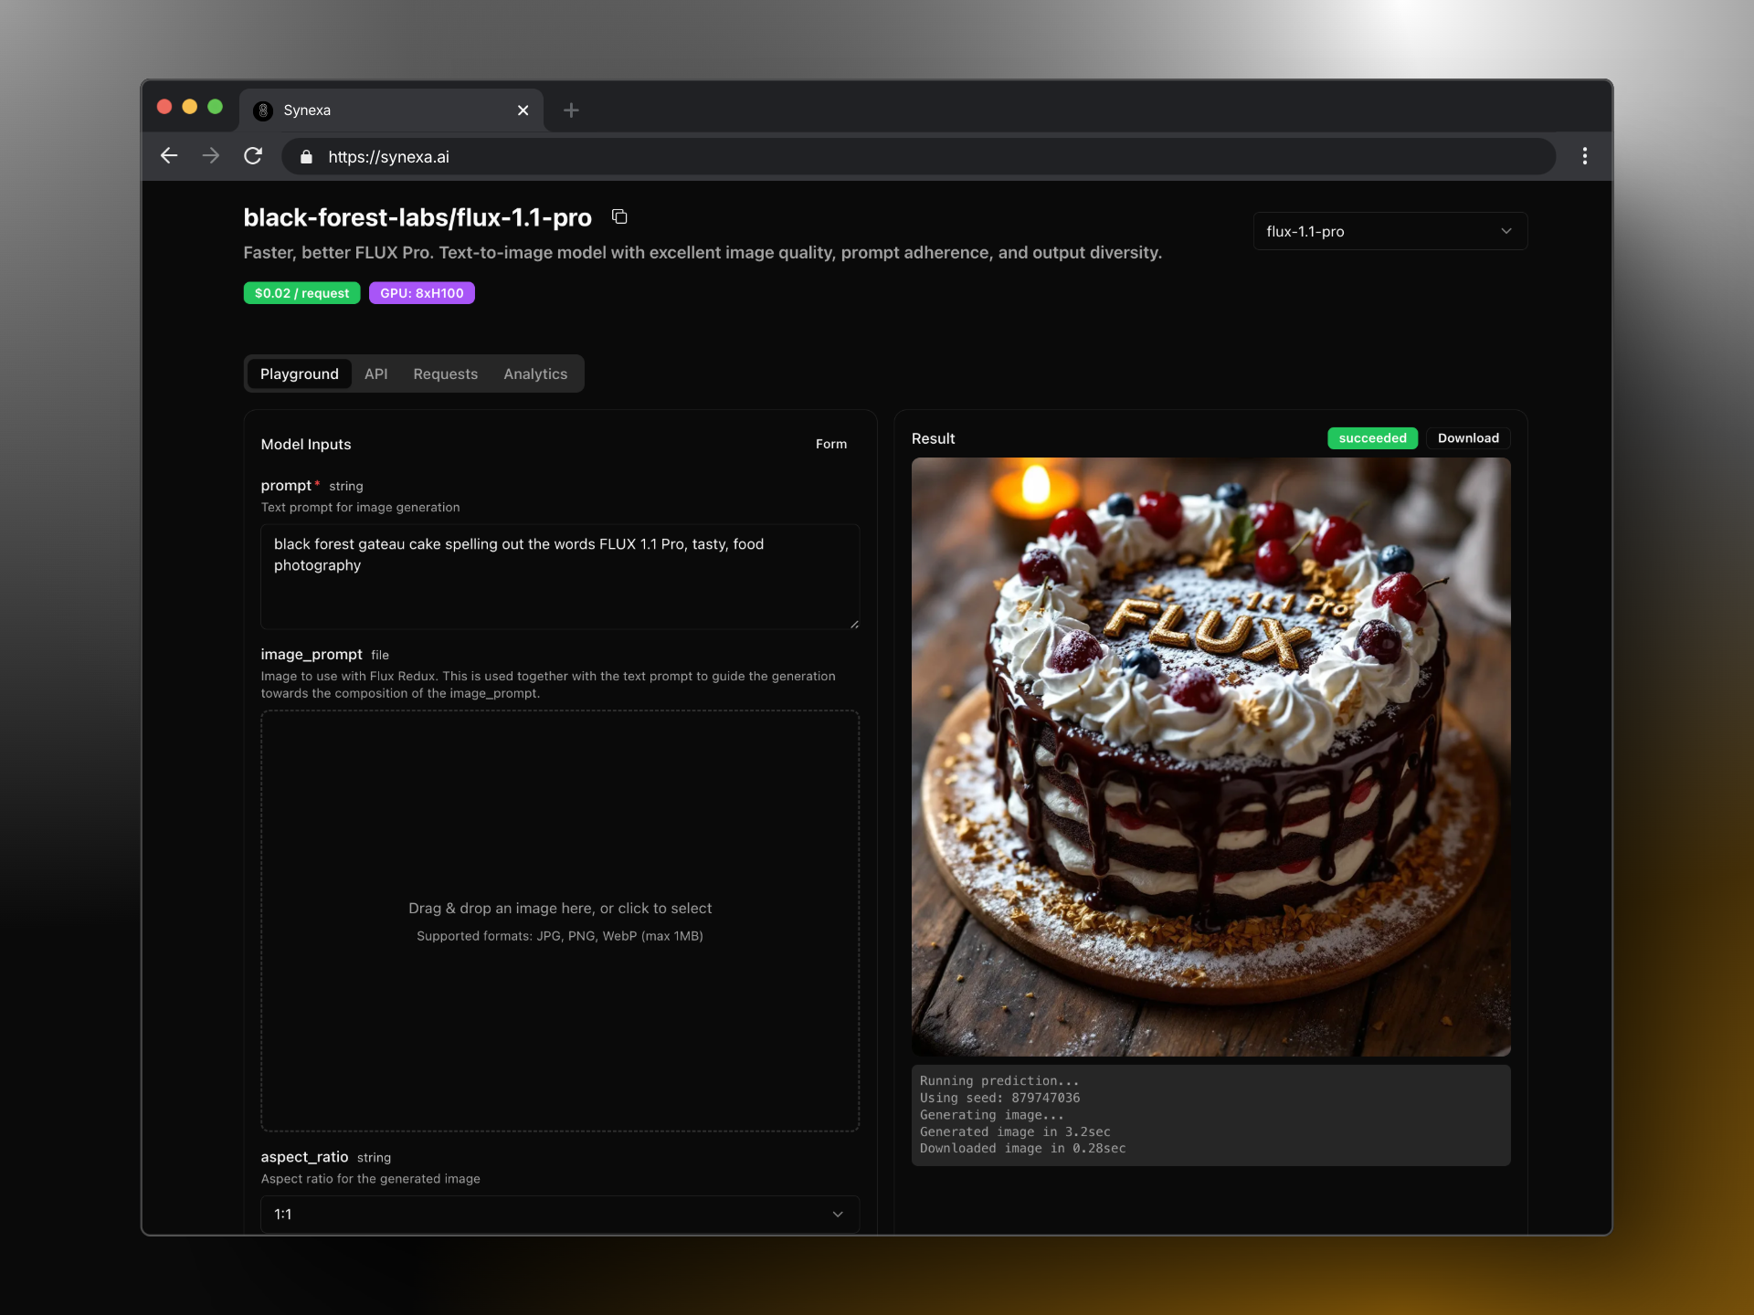
Task: Switch input mode using the Form toggle
Action: pyautogui.click(x=830, y=444)
